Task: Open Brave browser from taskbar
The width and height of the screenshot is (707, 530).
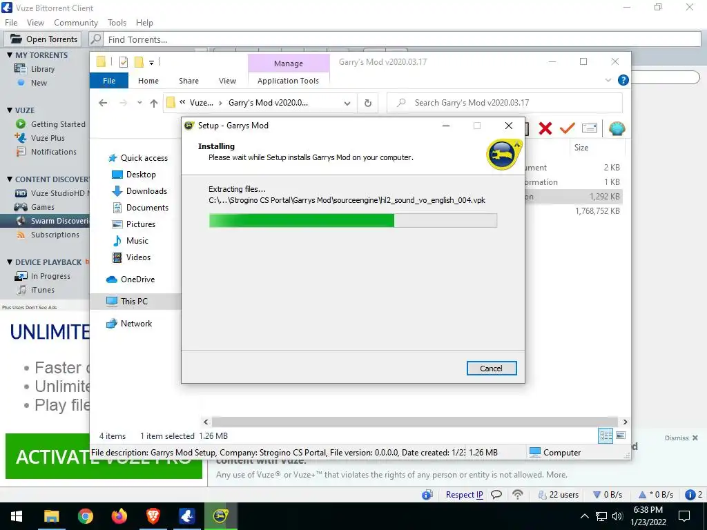Action: tap(153, 516)
